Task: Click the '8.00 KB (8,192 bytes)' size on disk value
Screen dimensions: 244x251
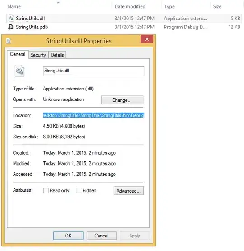Action: (64, 137)
